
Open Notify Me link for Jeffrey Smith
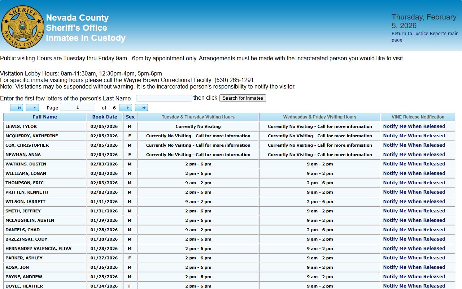coord(414,211)
